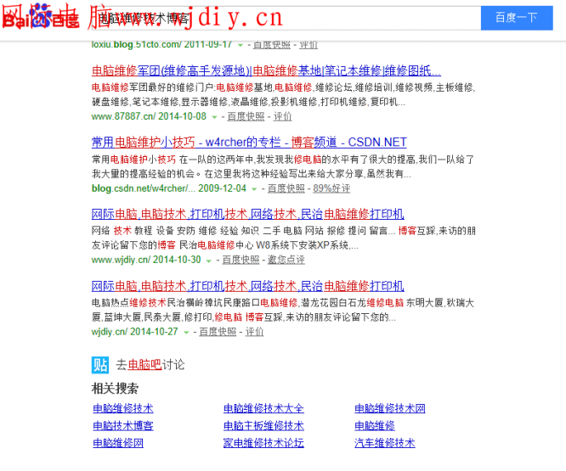Click the 89%好评 rating link

click(x=331, y=188)
